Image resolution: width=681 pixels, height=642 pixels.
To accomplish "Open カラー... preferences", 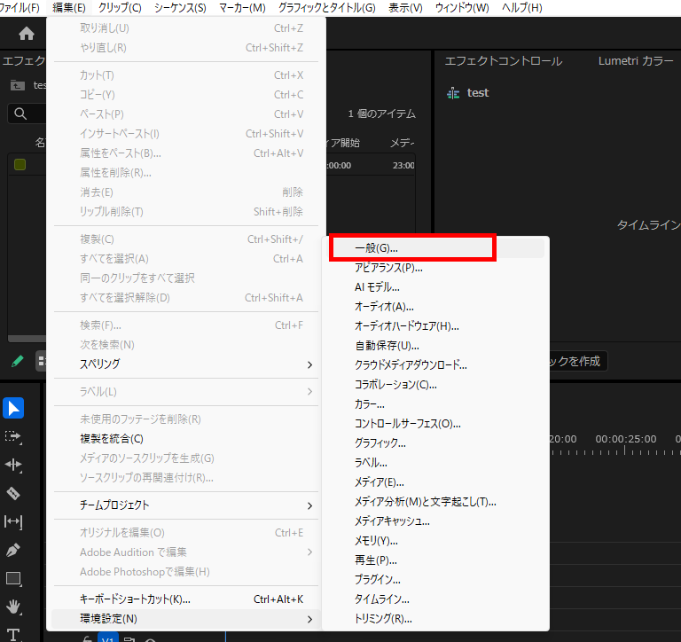I will point(435,404).
